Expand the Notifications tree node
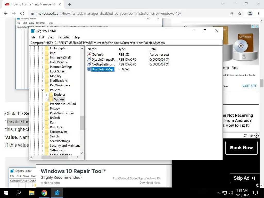 pyautogui.click(x=43, y=81)
